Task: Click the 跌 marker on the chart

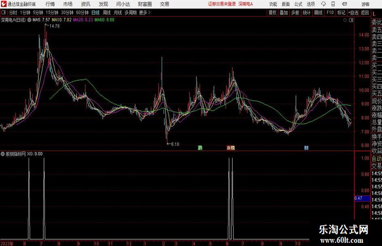Action: click(200, 147)
